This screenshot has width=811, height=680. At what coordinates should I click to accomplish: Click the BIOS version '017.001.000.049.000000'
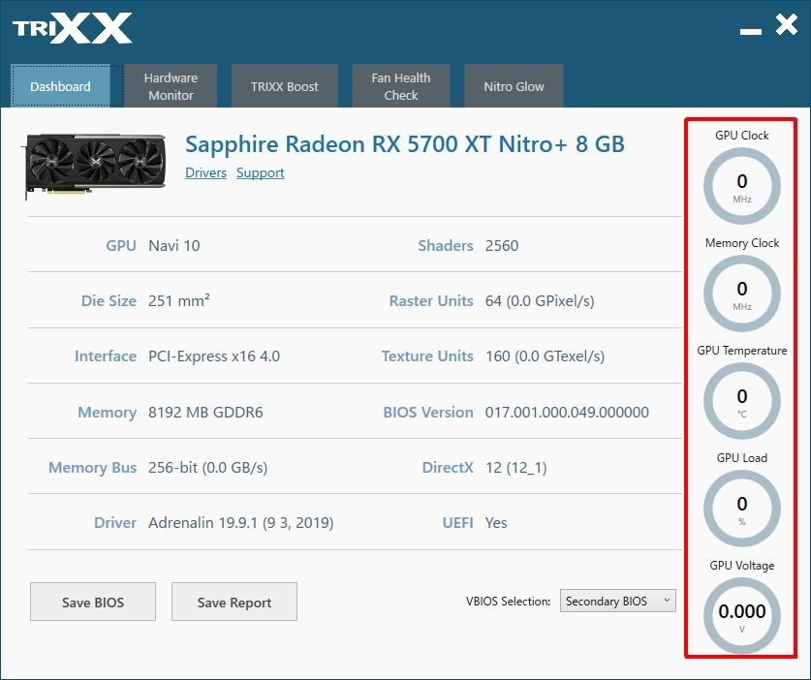pyautogui.click(x=567, y=412)
